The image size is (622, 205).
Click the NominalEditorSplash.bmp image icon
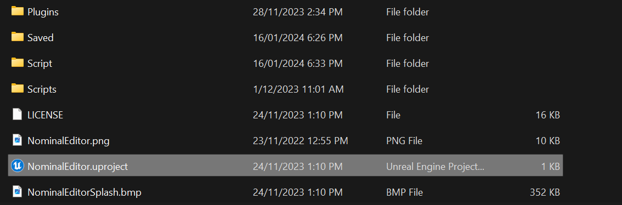tap(18, 191)
